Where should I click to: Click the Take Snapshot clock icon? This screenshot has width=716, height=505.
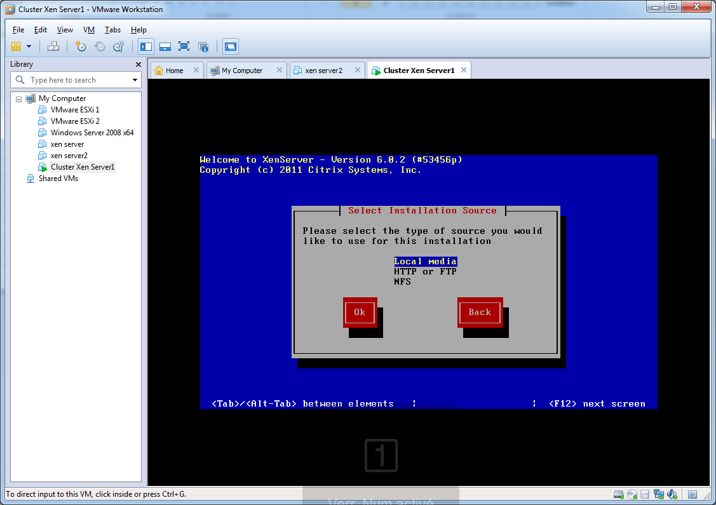click(x=81, y=46)
